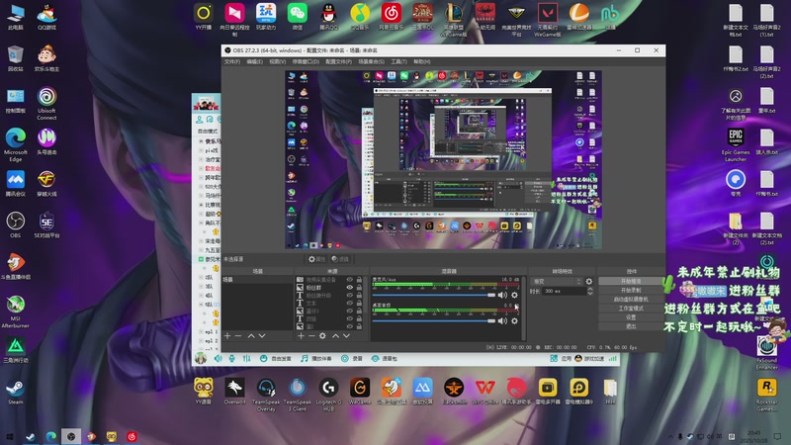Move scene down with the Scenes down arrow
The height and width of the screenshot is (445, 791).
click(262, 336)
